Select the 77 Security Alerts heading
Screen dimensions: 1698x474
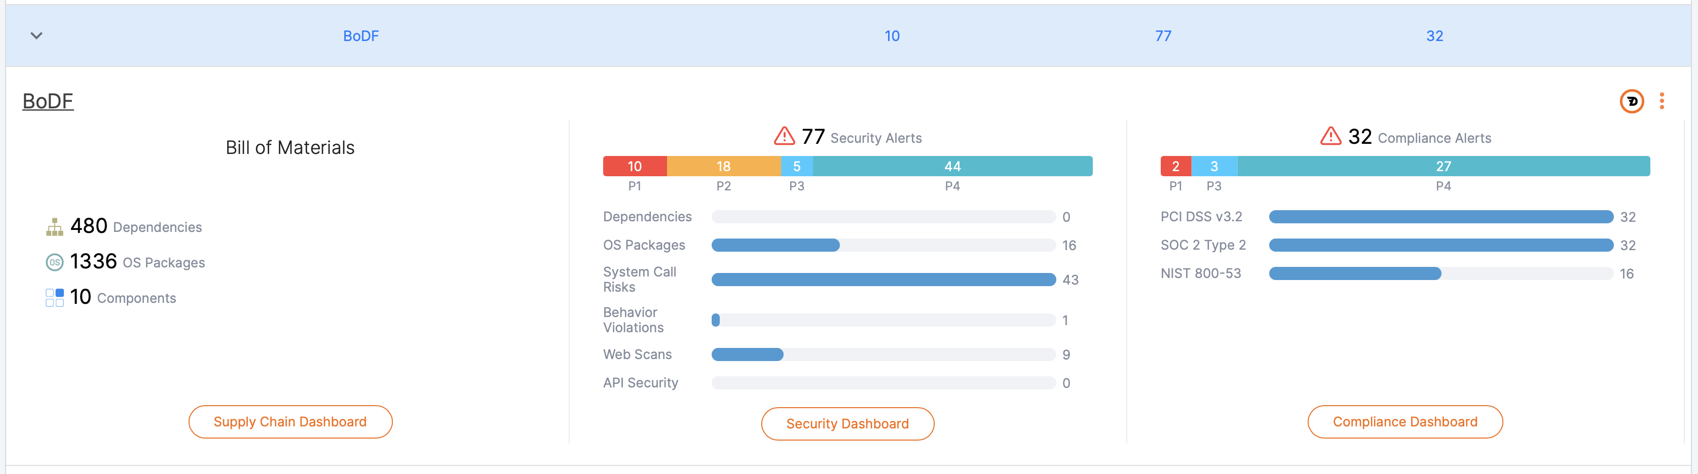coord(861,136)
